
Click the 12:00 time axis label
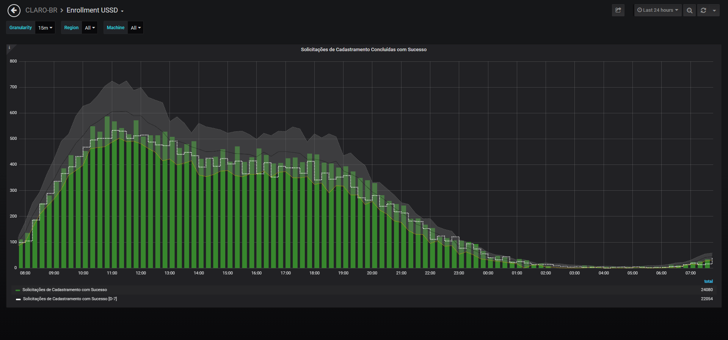tap(141, 273)
